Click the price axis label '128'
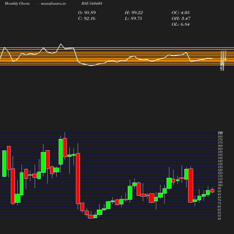 tap(220, 170)
